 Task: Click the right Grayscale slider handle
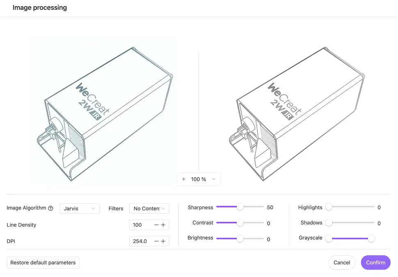coord(371,238)
